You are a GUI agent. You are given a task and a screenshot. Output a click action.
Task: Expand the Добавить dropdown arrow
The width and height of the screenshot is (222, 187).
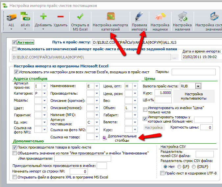point(43,29)
